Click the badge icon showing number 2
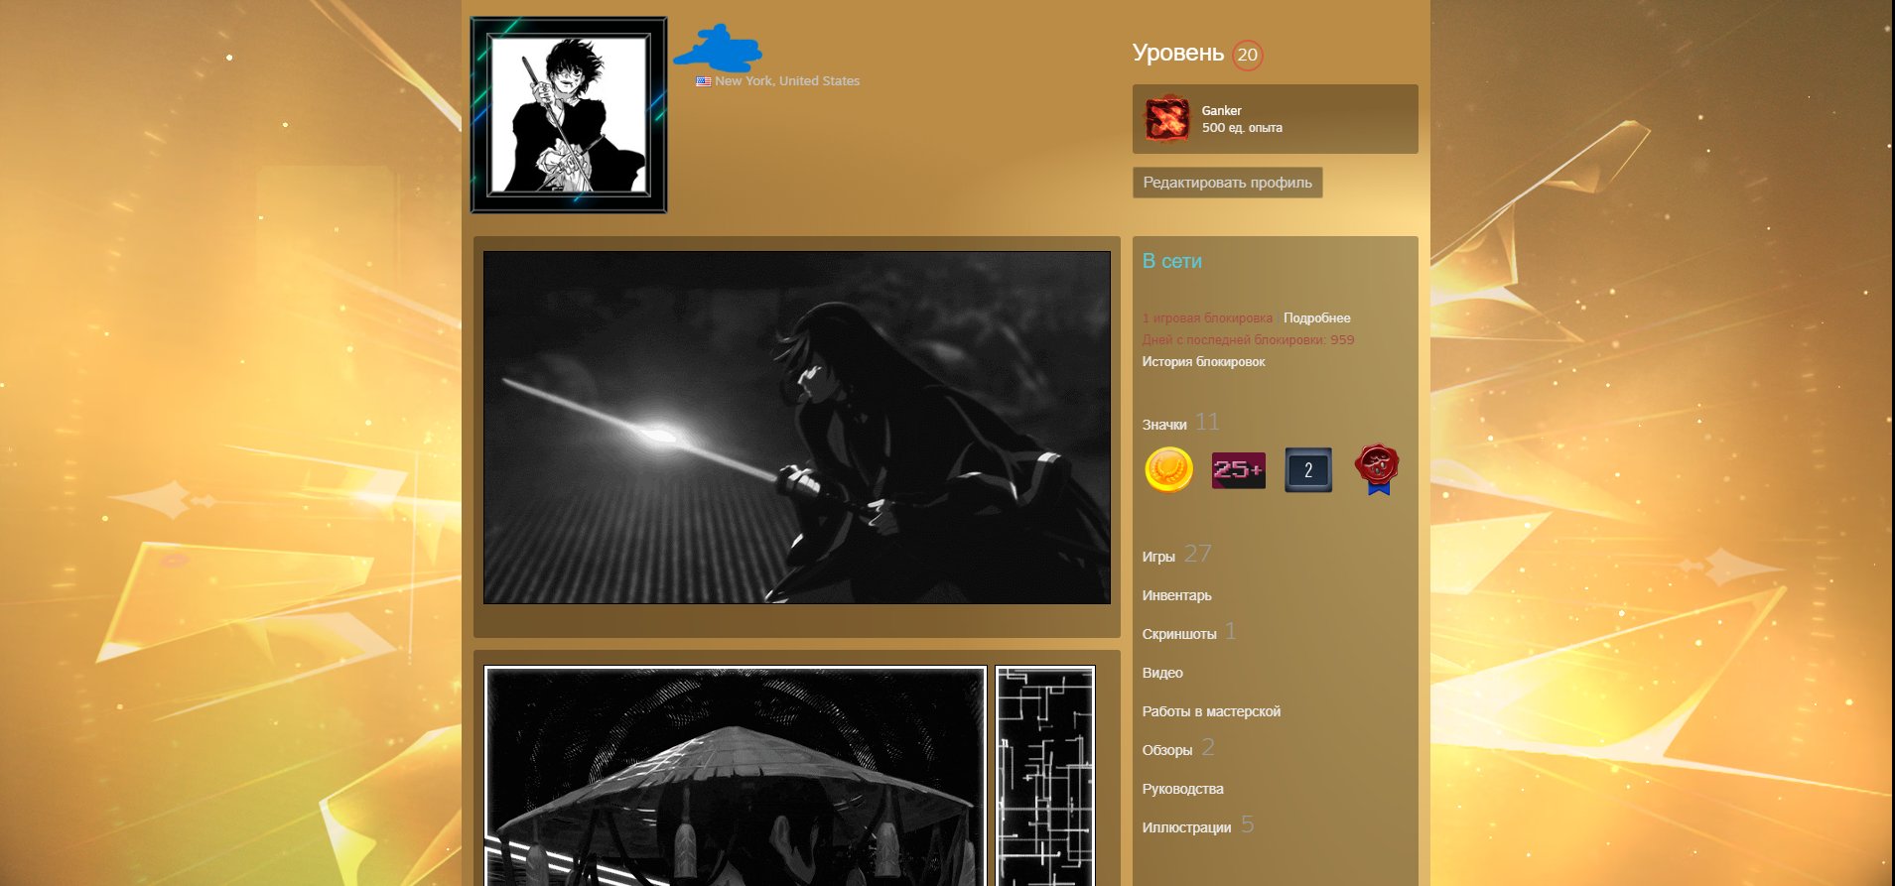Image resolution: width=1895 pixels, height=886 pixels. pyautogui.click(x=1308, y=470)
